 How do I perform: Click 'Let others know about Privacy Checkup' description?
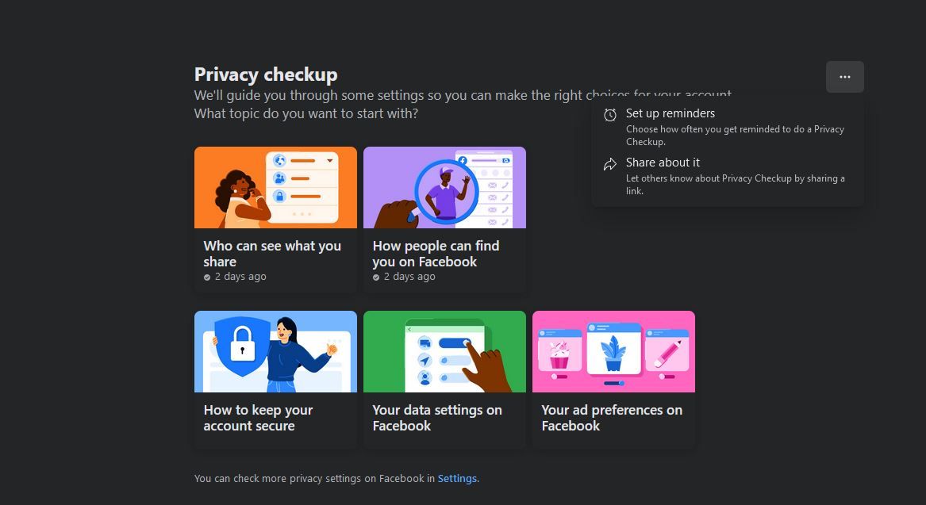[736, 184]
